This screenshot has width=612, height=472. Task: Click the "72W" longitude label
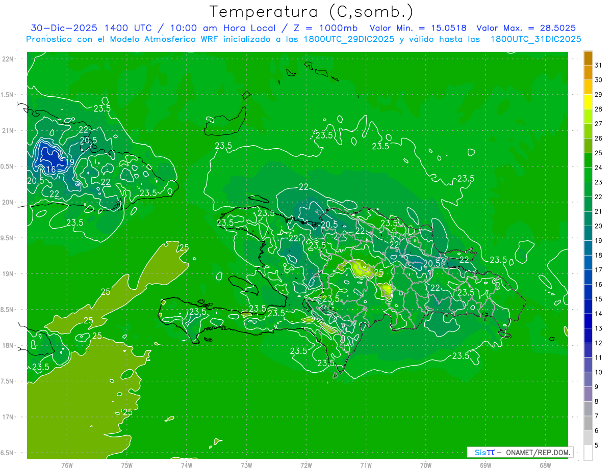pos(307,465)
